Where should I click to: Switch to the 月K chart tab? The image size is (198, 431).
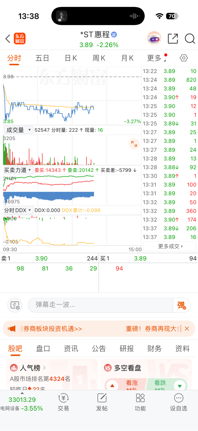[127, 58]
